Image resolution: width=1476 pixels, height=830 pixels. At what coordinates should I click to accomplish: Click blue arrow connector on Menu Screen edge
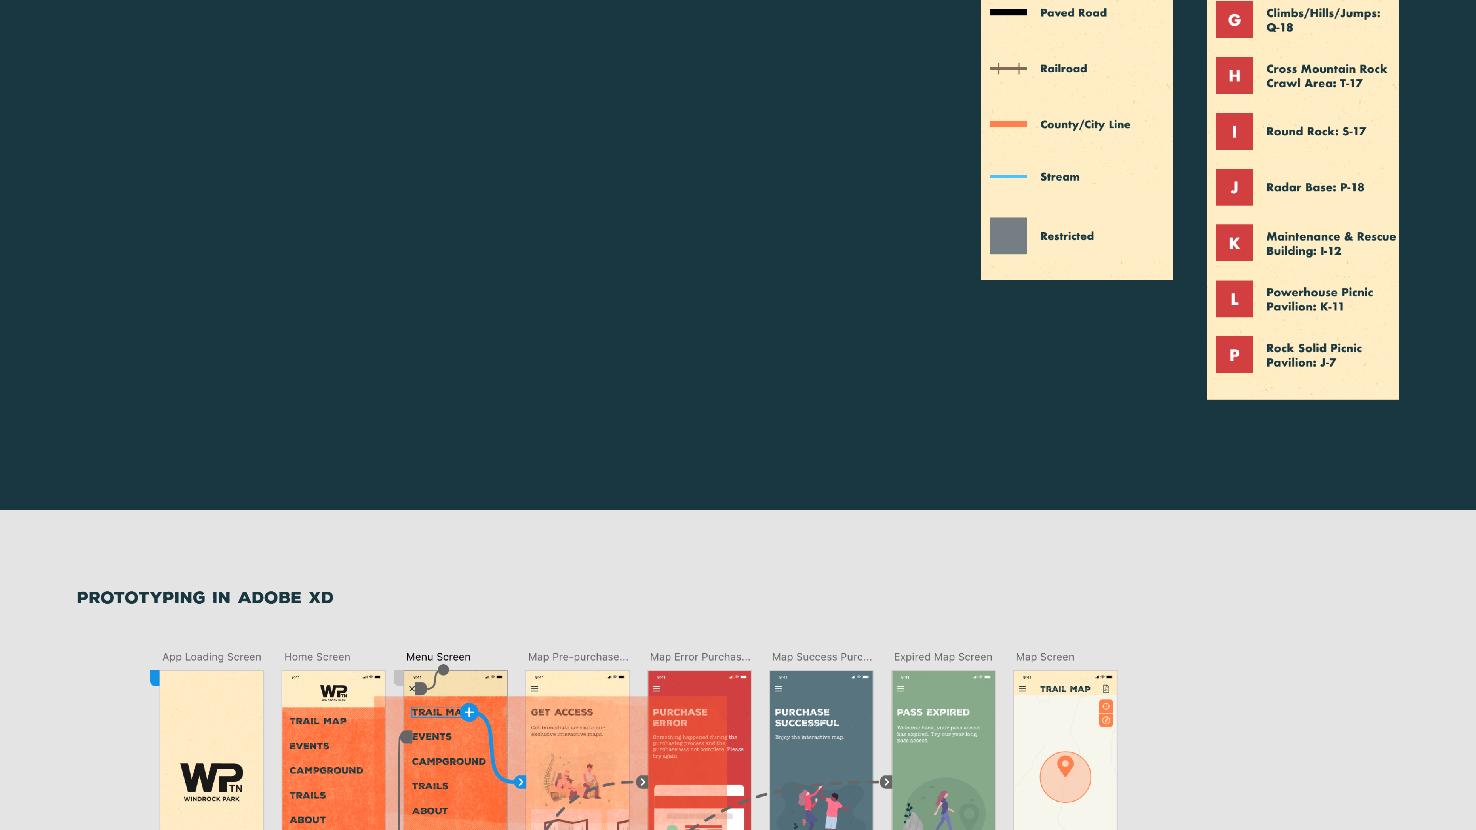(x=520, y=781)
